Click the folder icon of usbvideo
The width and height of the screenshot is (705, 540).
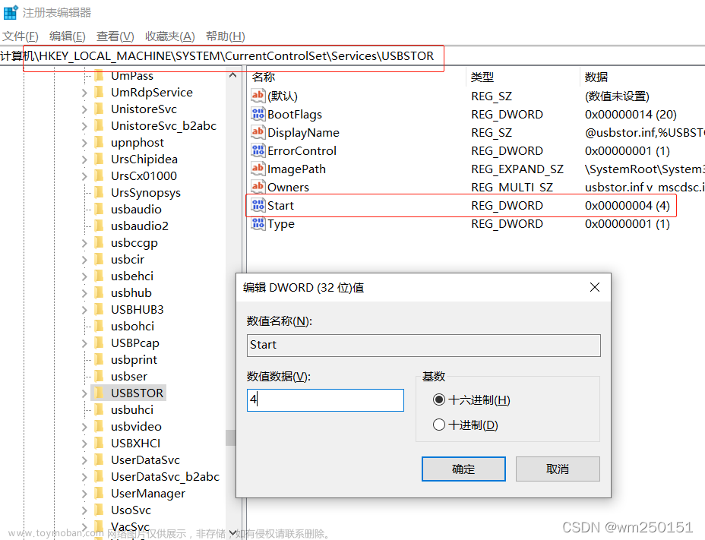pos(100,426)
